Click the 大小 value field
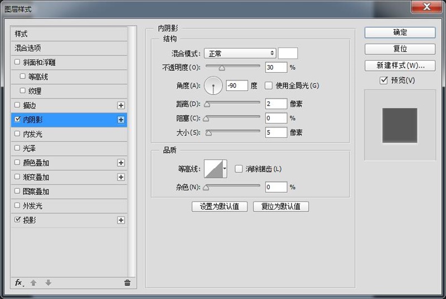The width and height of the screenshot is (446, 299). 276,133
